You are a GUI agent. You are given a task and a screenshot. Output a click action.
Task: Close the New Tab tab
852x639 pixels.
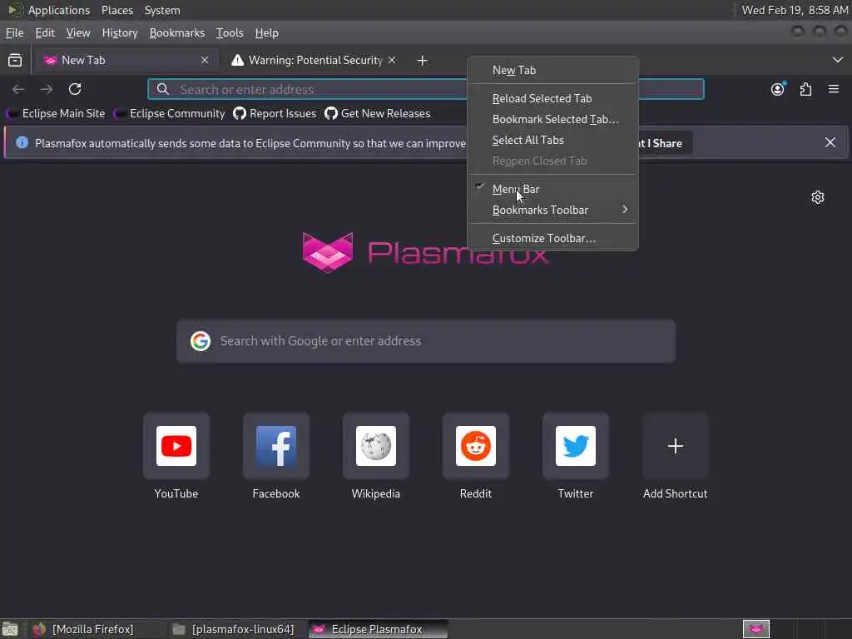(x=205, y=60)
